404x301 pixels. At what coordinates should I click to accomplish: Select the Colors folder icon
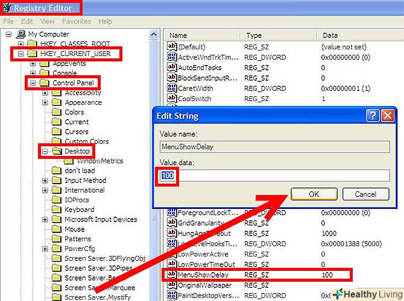point(57,112)
